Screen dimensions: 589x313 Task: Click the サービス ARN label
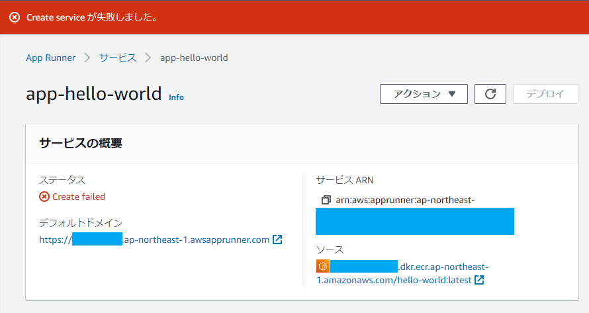click(345, 180)
